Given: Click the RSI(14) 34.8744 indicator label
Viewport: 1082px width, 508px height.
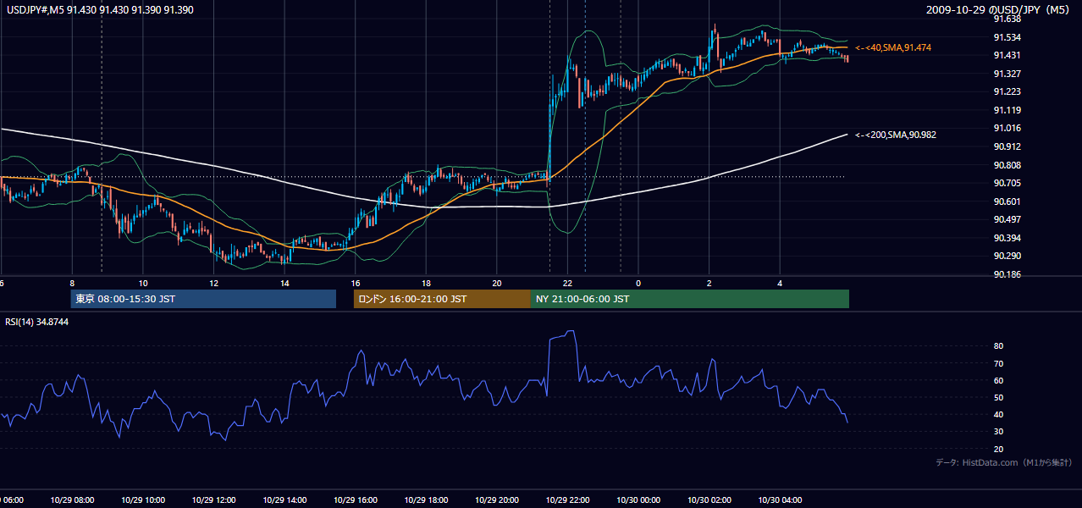Looking at the screenshot, I should point(37,322).
